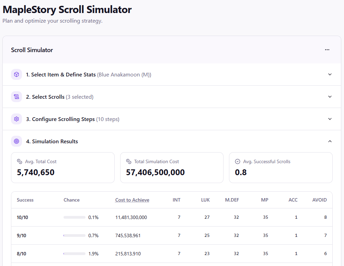
Task: Click the 8/10 chance progress bar
Action: pos(74,254)
